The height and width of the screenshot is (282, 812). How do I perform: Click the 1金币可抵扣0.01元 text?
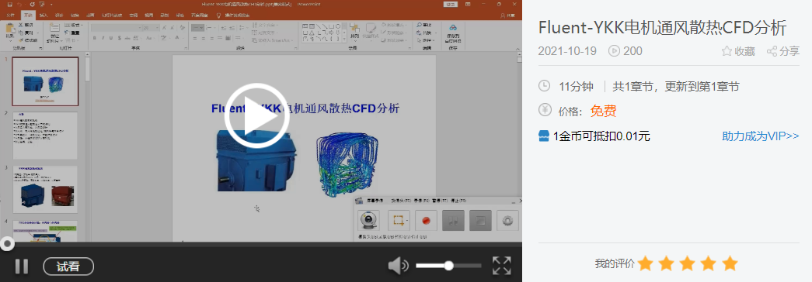tap(601, 136)
